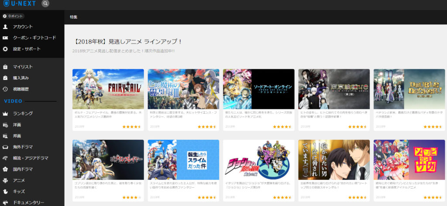Click the domestic drama flower icon

click(5, 169)
